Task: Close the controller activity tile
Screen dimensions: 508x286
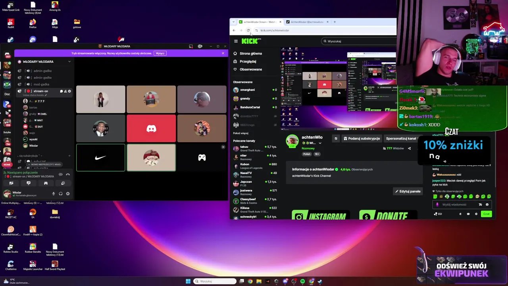Action: [x=223, y=147]
